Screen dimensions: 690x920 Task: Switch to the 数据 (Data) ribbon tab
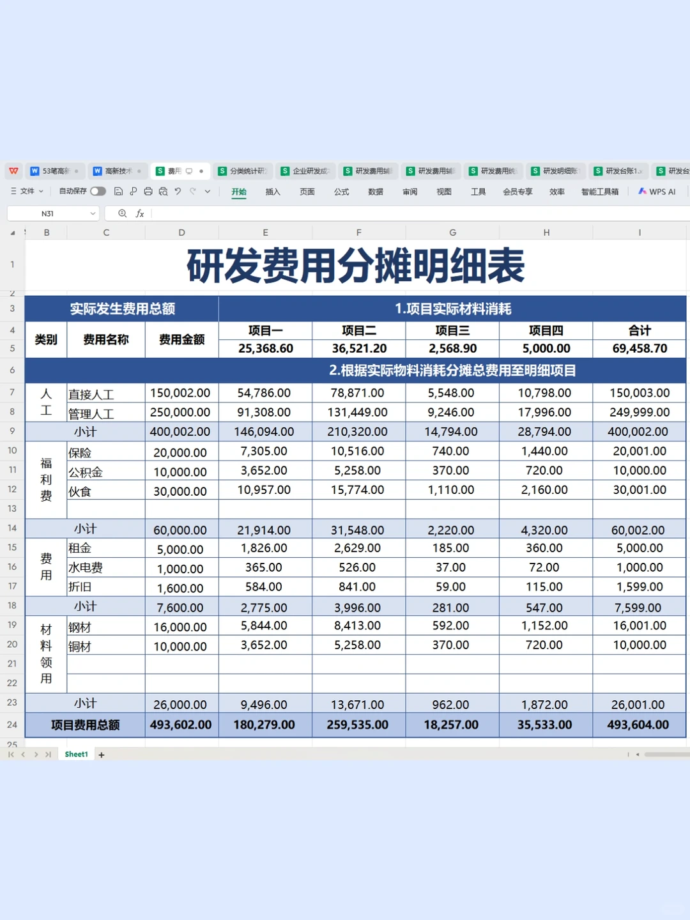[x=376, y=192]
